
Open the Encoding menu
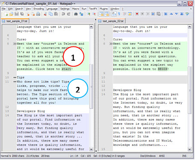39,9
